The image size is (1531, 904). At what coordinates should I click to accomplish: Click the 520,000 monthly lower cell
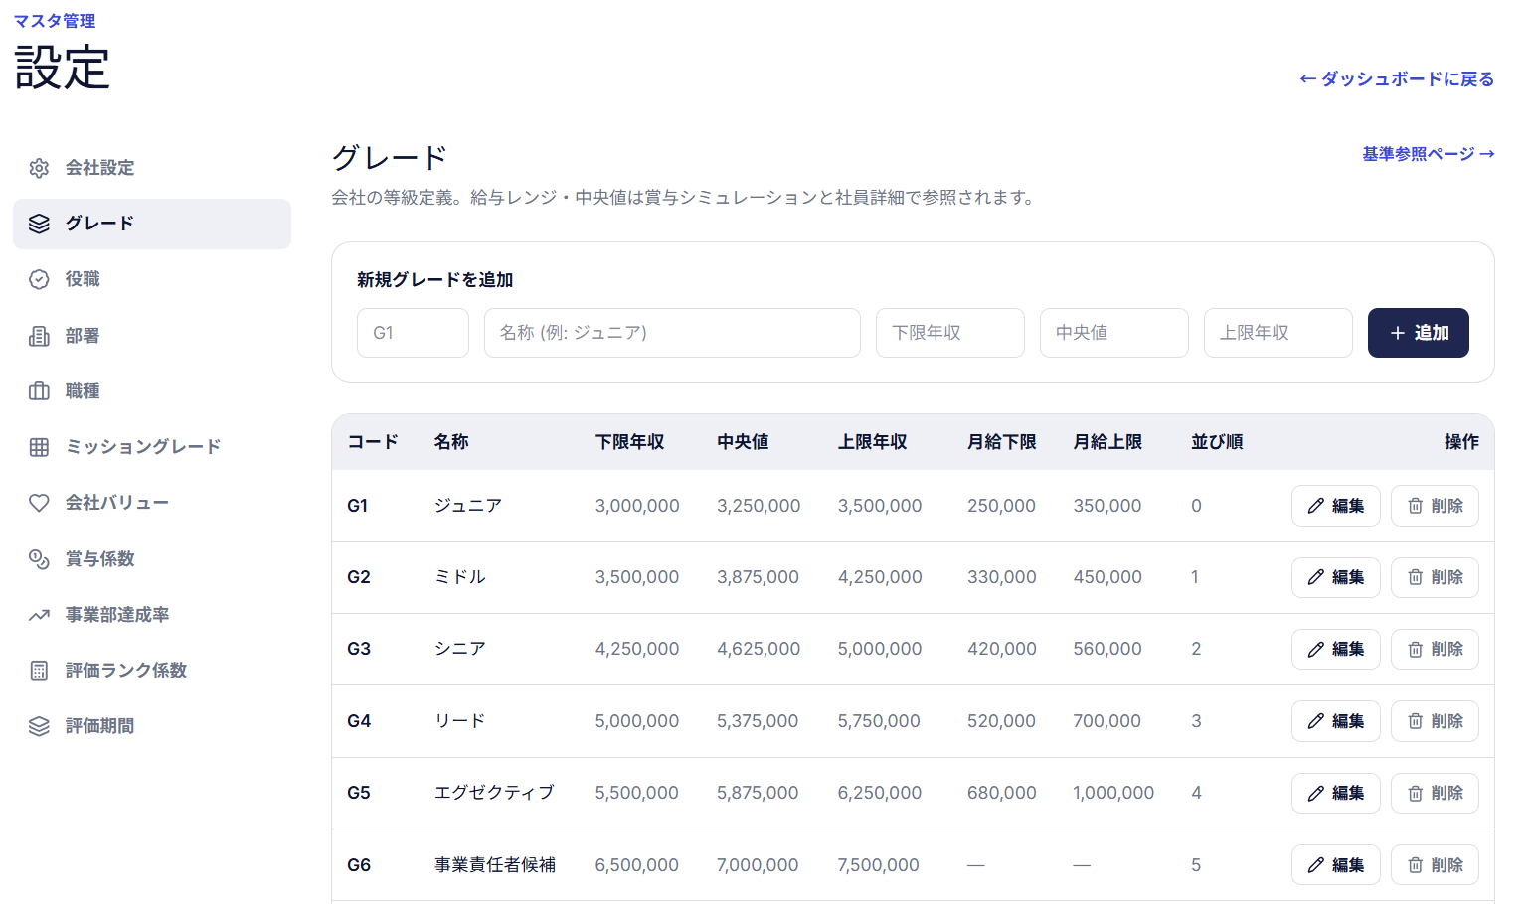point(1001,721)
